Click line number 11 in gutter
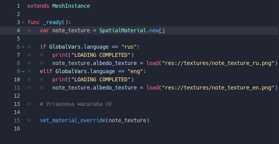The width and height of the screenshot is (279, 144). pos(17,88)
